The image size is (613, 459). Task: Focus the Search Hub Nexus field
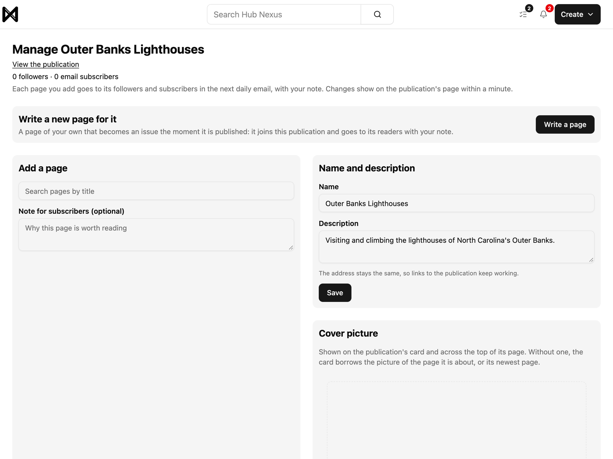[284, 14]
